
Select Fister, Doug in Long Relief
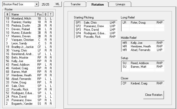coord(143,23)
